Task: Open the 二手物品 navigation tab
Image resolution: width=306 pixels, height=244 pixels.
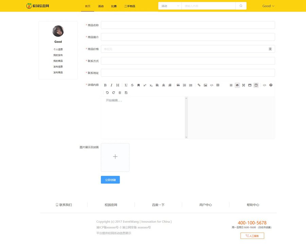Action: coord(130,6)
